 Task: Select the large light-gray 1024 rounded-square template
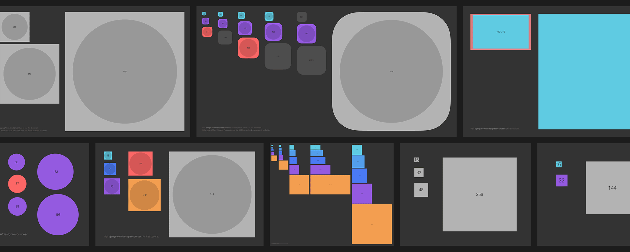click(x=391, y=71)
